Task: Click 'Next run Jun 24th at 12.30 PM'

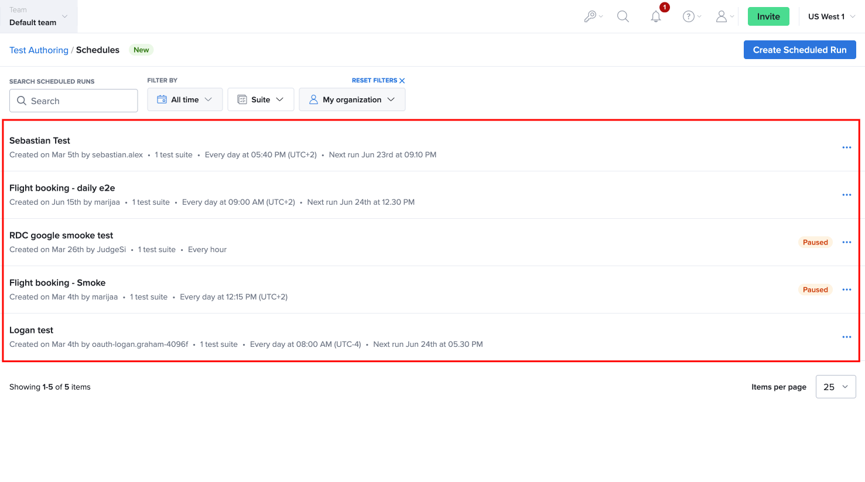Action: tap(361, 202)
